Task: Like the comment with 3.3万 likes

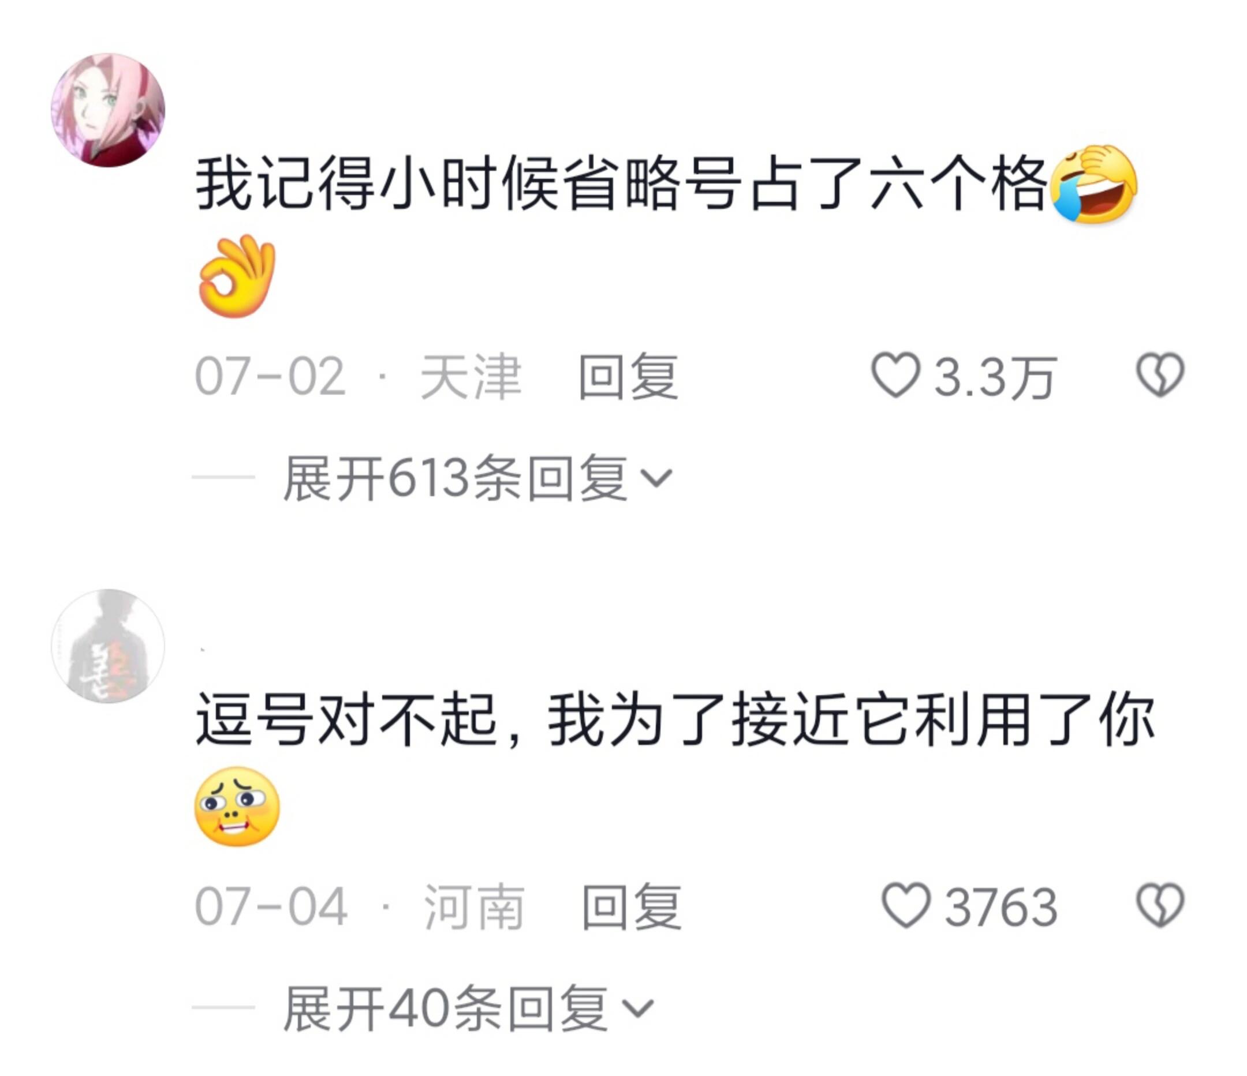Action: pos(895,376)
